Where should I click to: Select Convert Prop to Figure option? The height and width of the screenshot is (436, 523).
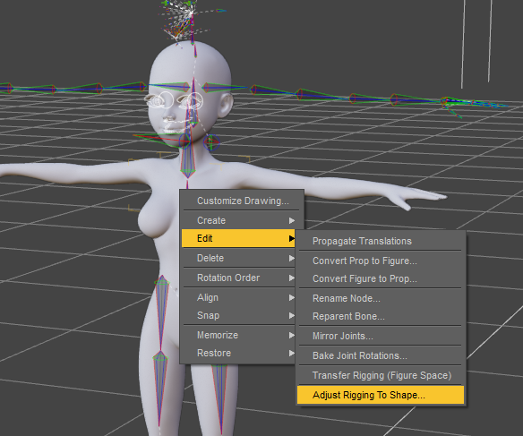click(381, 261)
